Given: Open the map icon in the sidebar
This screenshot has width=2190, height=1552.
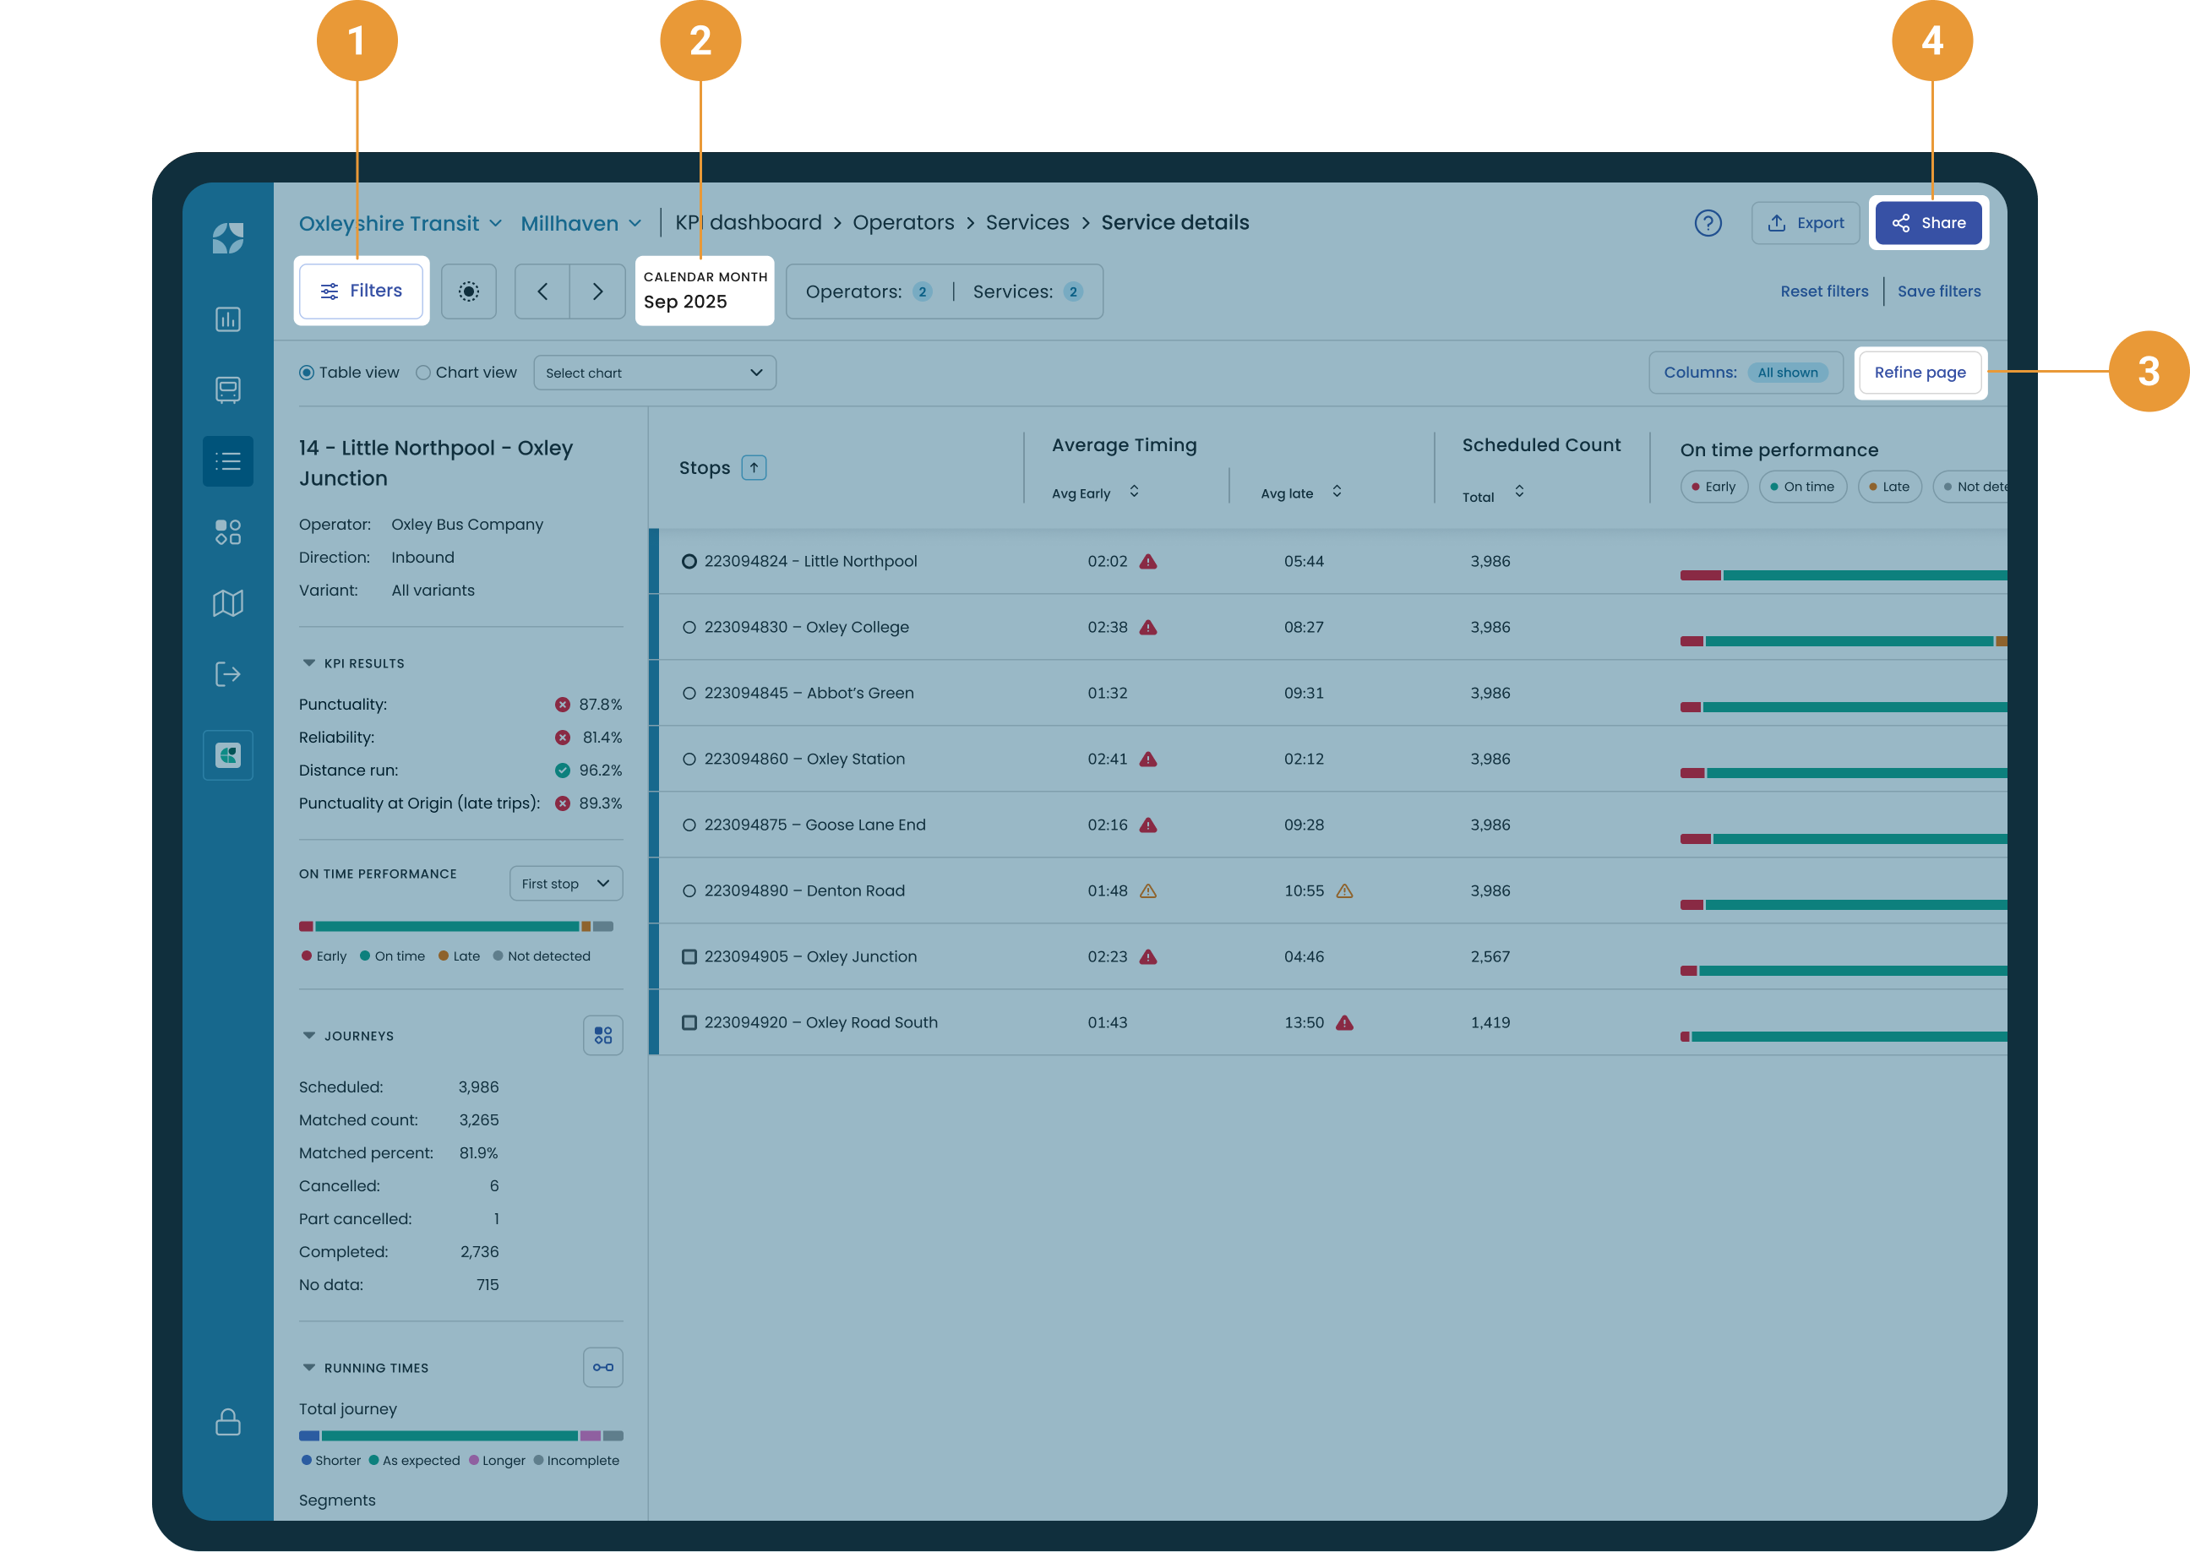Looking at the screenshot, I should [x=227, y=603].
